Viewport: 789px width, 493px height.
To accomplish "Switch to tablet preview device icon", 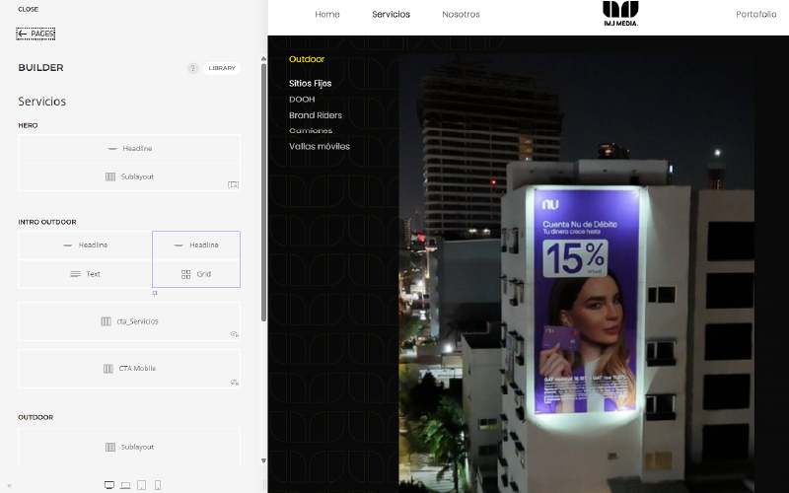I will pos(141,484).
